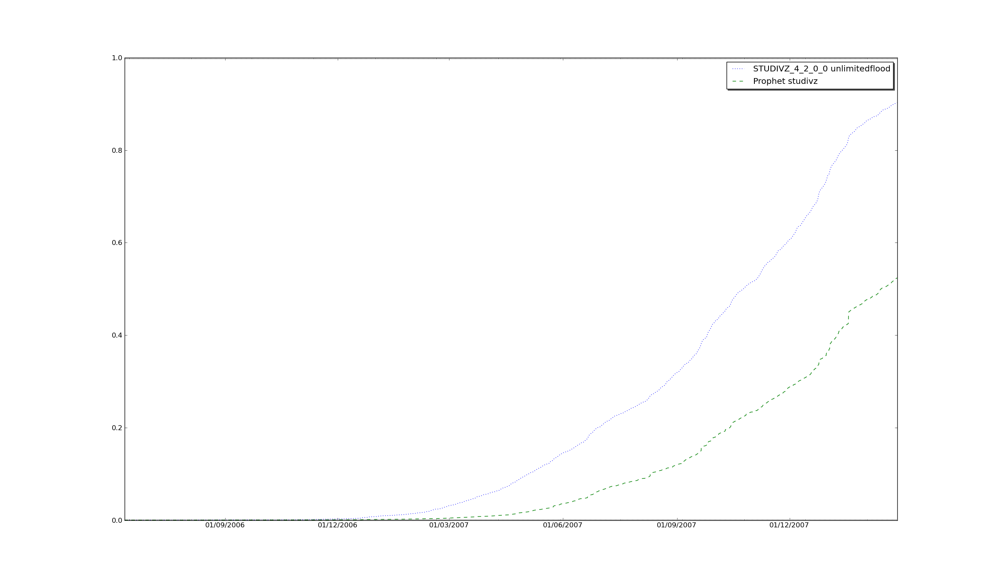Click the 0.2 y-axis tick label
Viewport: 997px width, 578px height.
(x=117, y=428)
